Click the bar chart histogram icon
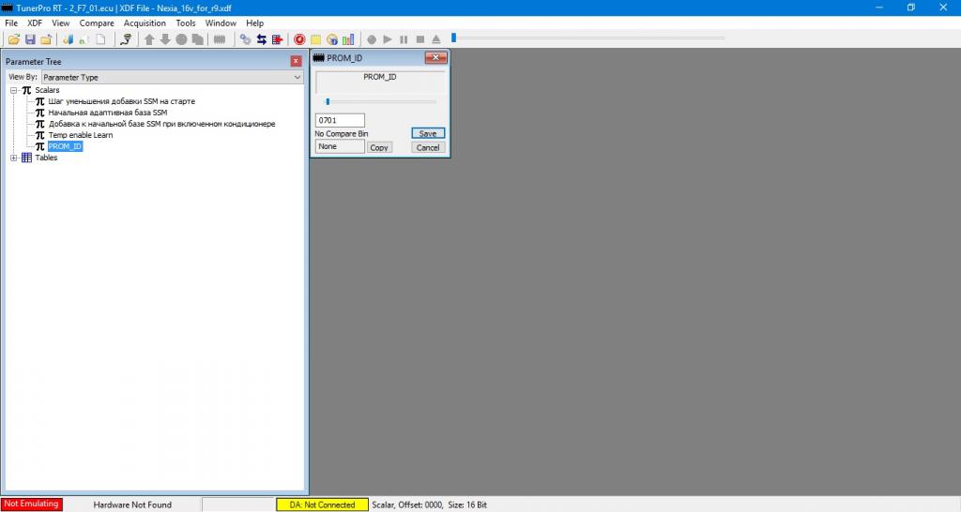 tap(349, 39)
